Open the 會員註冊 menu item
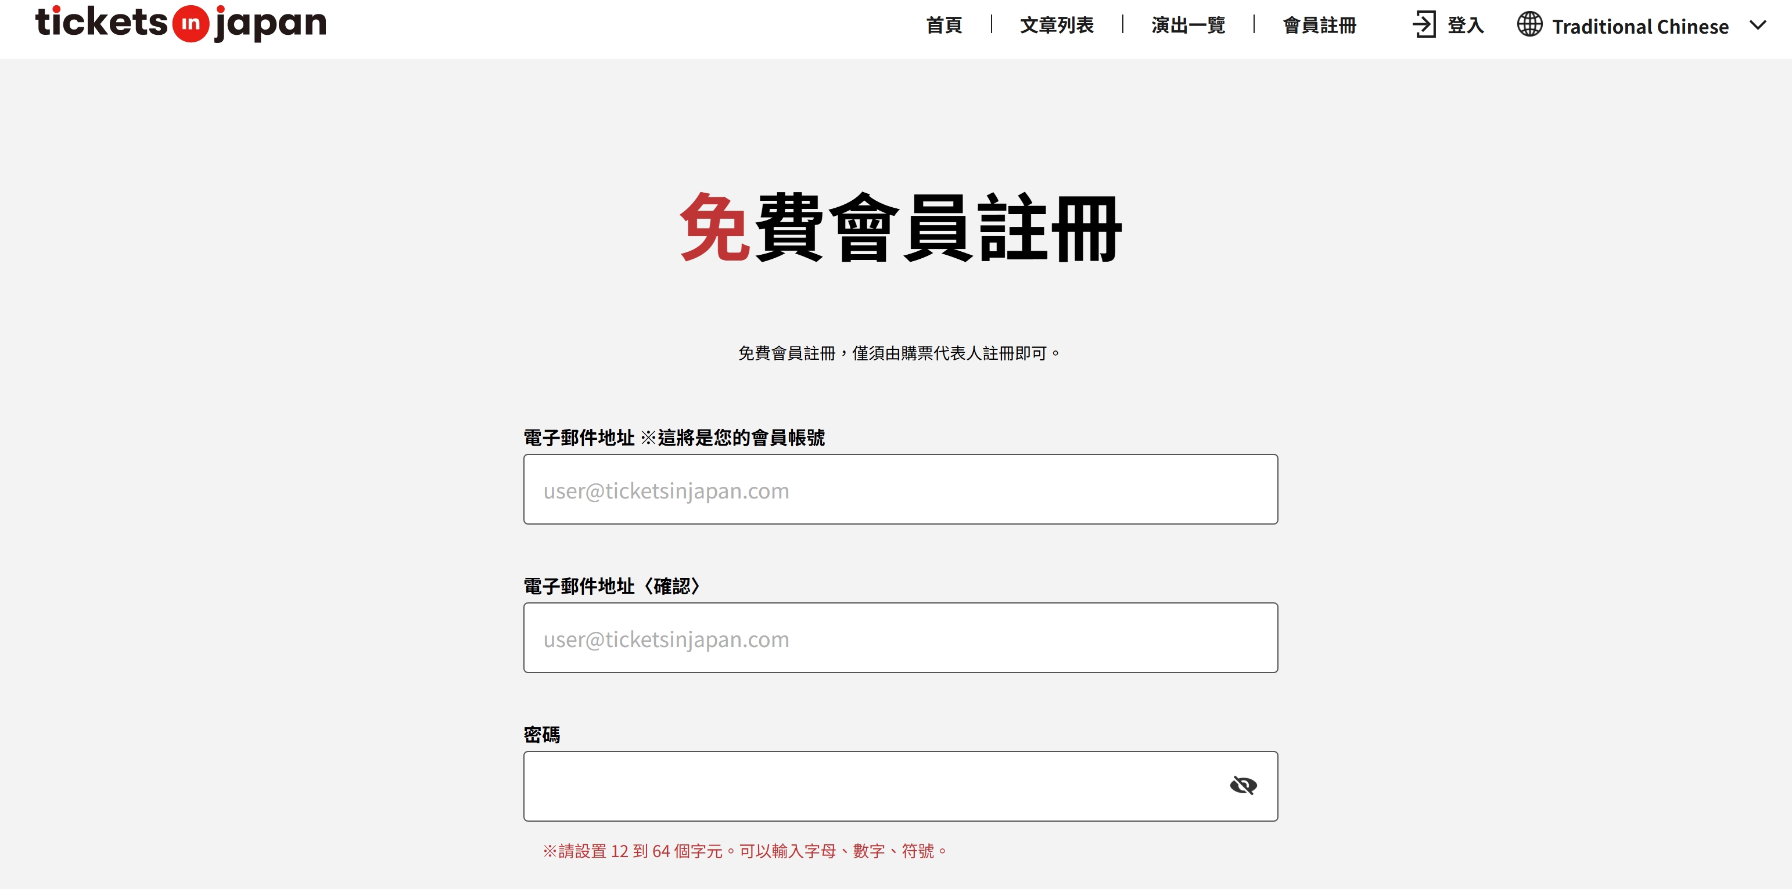 click(x=1319, y=25)
